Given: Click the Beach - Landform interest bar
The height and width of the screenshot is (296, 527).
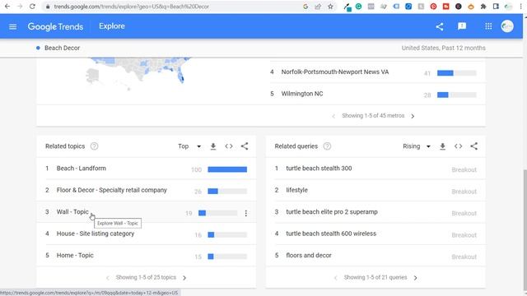Looking at the screenshot, I should coord(227,169).
